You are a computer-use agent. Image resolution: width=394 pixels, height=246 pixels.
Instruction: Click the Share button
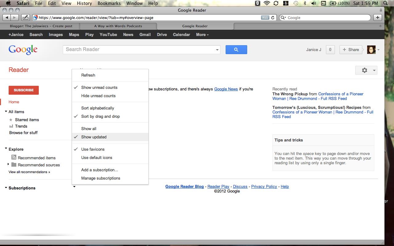click(x=351, y=50)
